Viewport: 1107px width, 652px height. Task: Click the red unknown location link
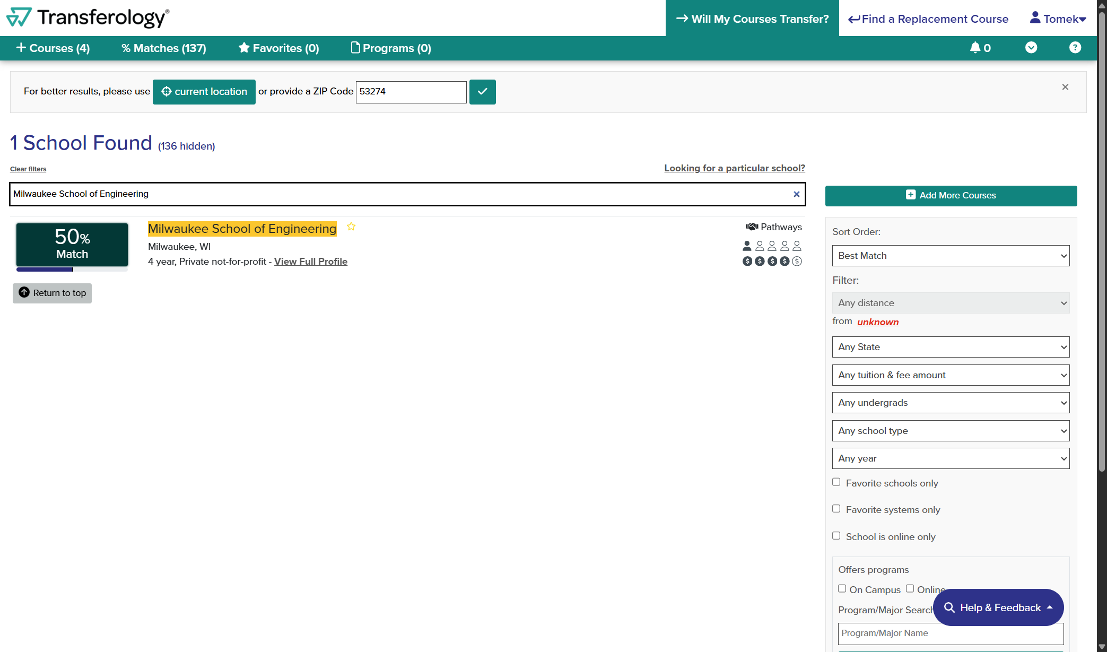[878, 322]
